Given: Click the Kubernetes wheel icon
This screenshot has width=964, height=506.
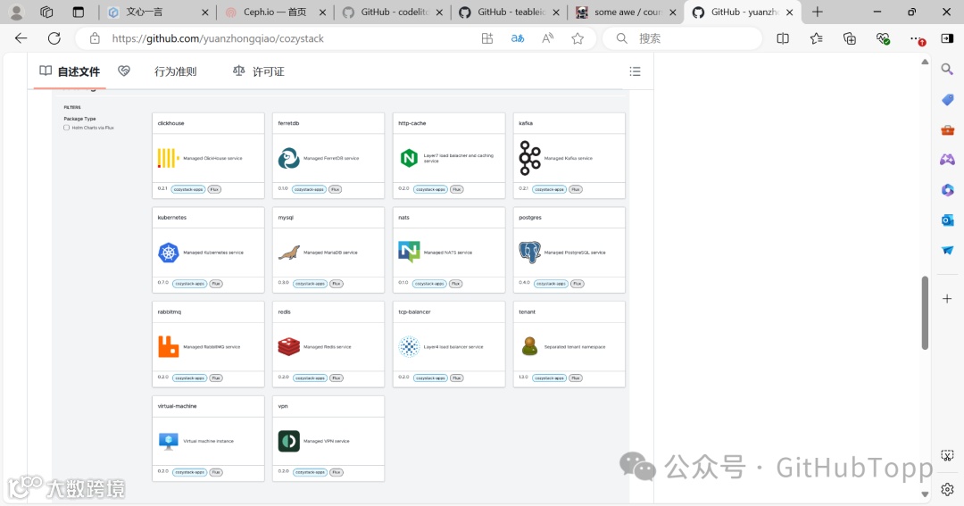Looking at the screenshot, I should (x=168, y=253).
